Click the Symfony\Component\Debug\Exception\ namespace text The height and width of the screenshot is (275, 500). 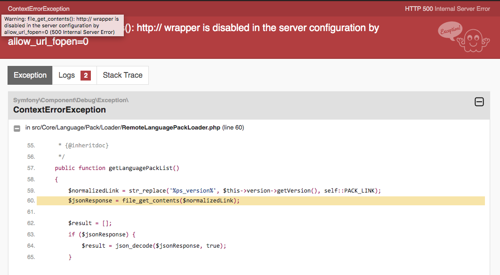pos(71,100)
